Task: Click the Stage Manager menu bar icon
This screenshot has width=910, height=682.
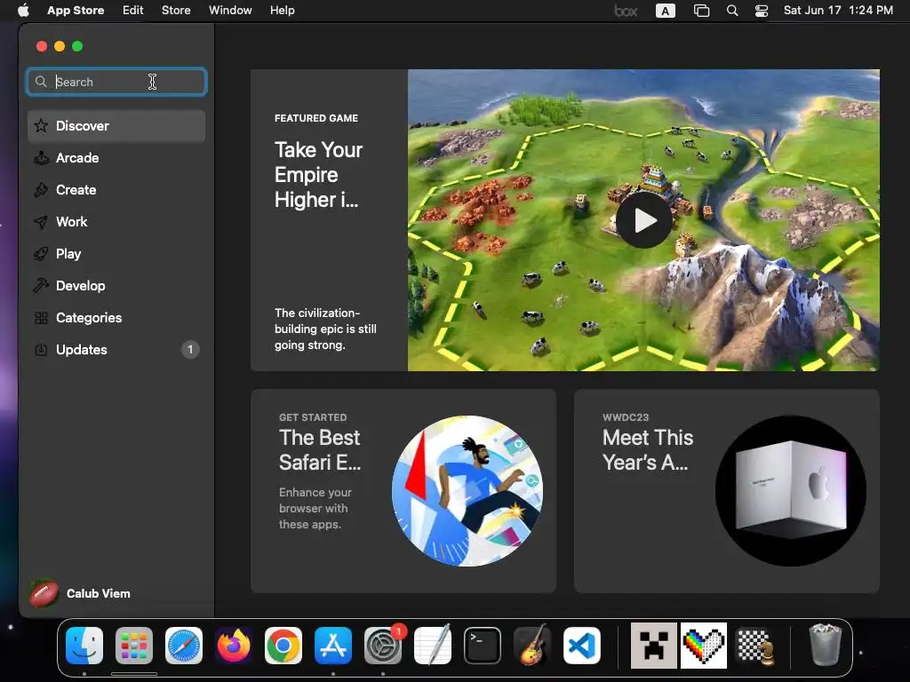Action: click(702, 11)
